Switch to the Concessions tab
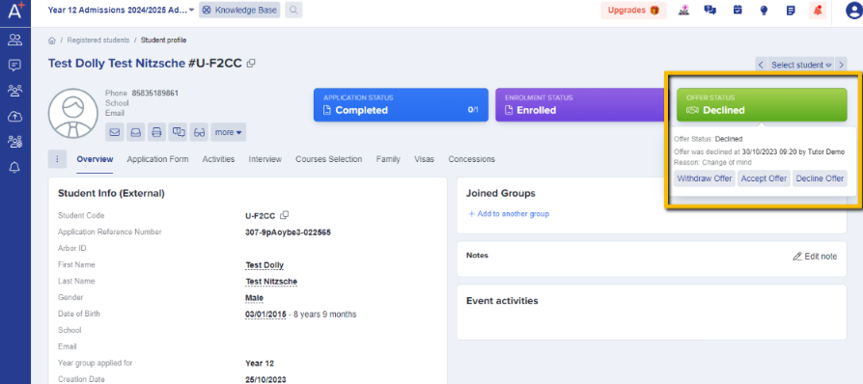Screen dimensions: 863x384 tap(471, 159)
